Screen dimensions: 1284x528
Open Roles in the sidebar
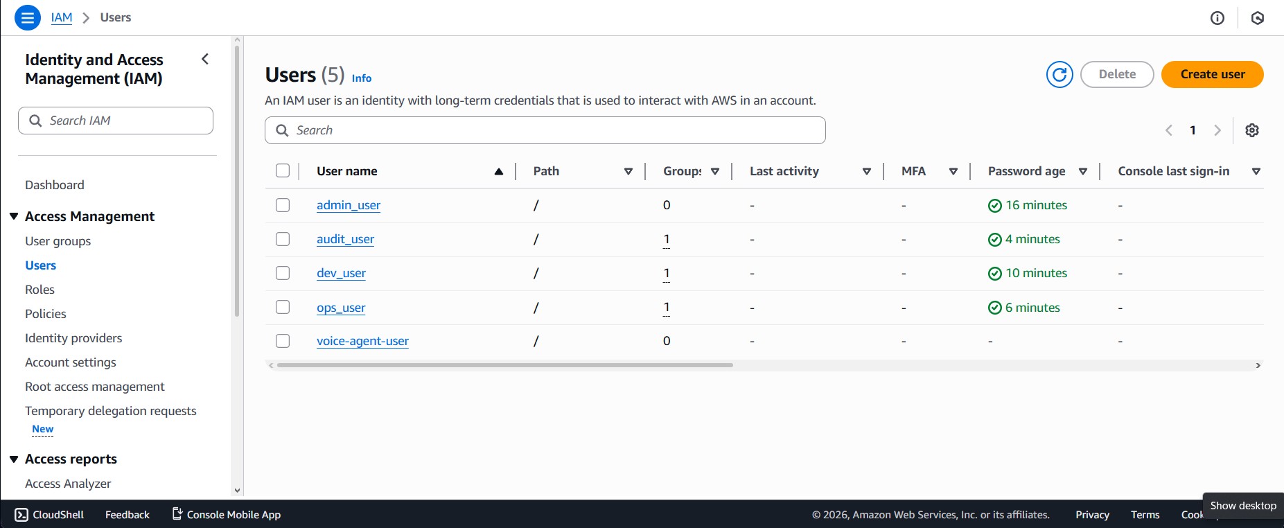pos(39,290)
